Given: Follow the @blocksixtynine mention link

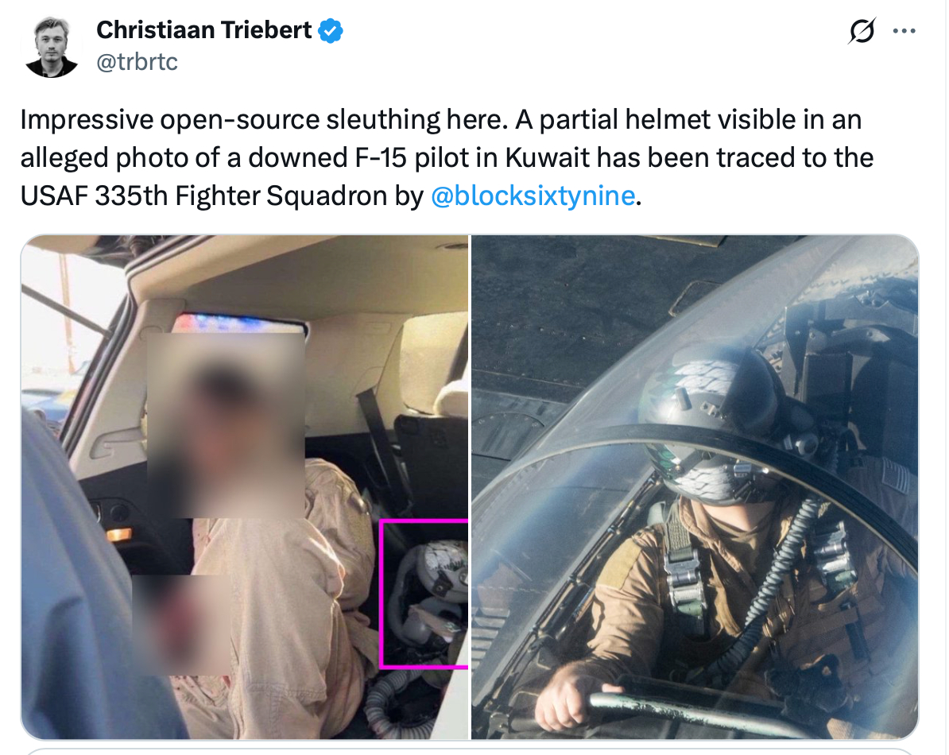Looking at the screenshot, I should (x=533, y=196).
